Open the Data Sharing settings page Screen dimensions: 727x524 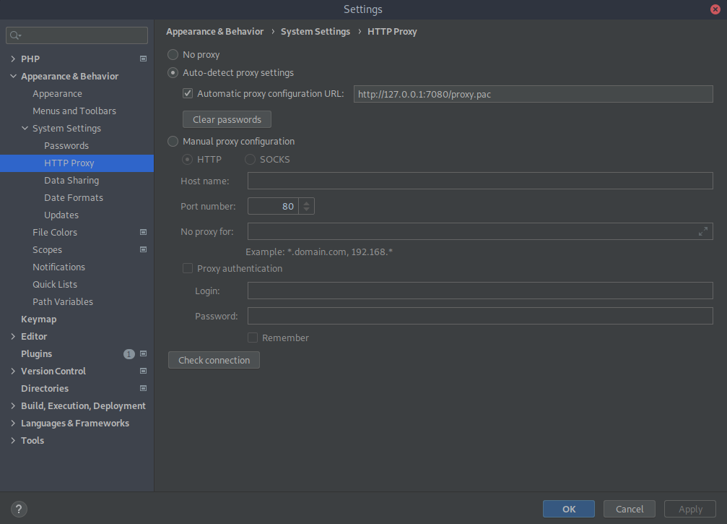click(x=71, y=181)
